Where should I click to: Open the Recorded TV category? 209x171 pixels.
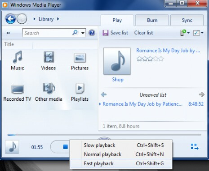pos(18,93)
